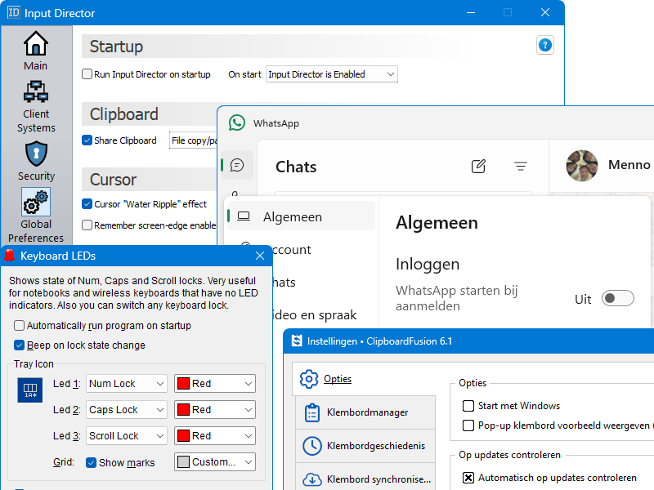Open Client Systems in Input Director

tap(36, 107)
